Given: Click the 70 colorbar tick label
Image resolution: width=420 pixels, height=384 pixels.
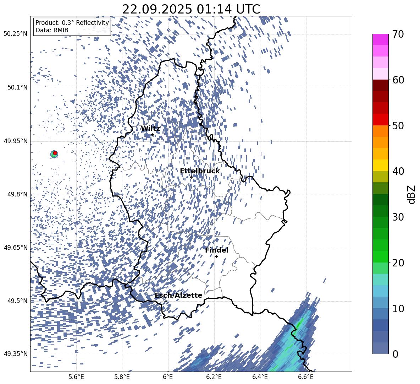Looking at the screenshot, I should coord(398,34).
